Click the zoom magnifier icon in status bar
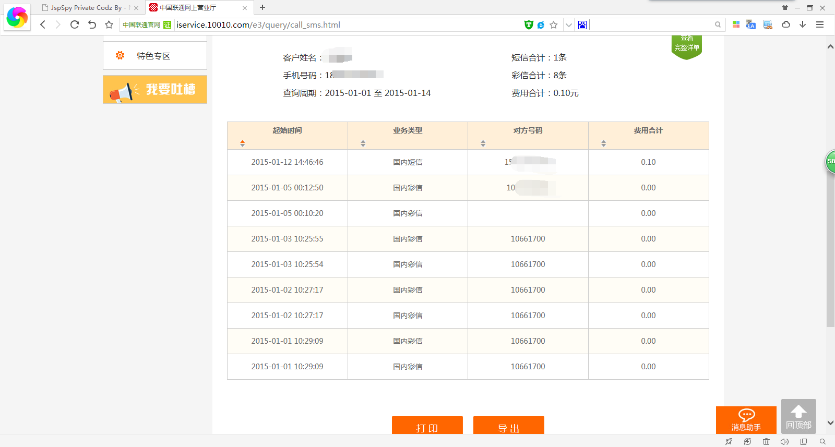 click(822, 441)
